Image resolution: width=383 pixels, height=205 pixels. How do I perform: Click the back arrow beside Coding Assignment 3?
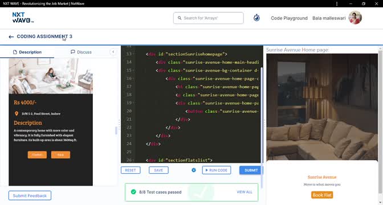click(11, 37)
